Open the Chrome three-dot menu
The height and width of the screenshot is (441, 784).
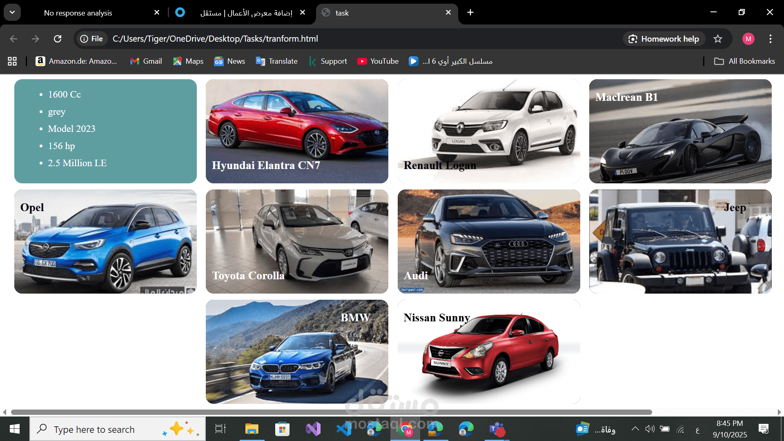click(x=771, y=39)
